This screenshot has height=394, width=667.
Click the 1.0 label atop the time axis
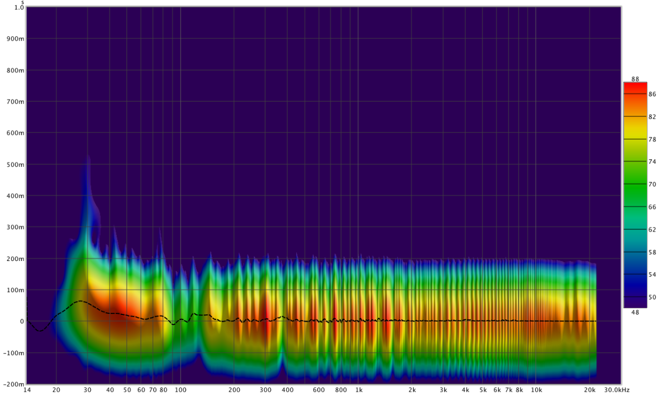point(19,7)
